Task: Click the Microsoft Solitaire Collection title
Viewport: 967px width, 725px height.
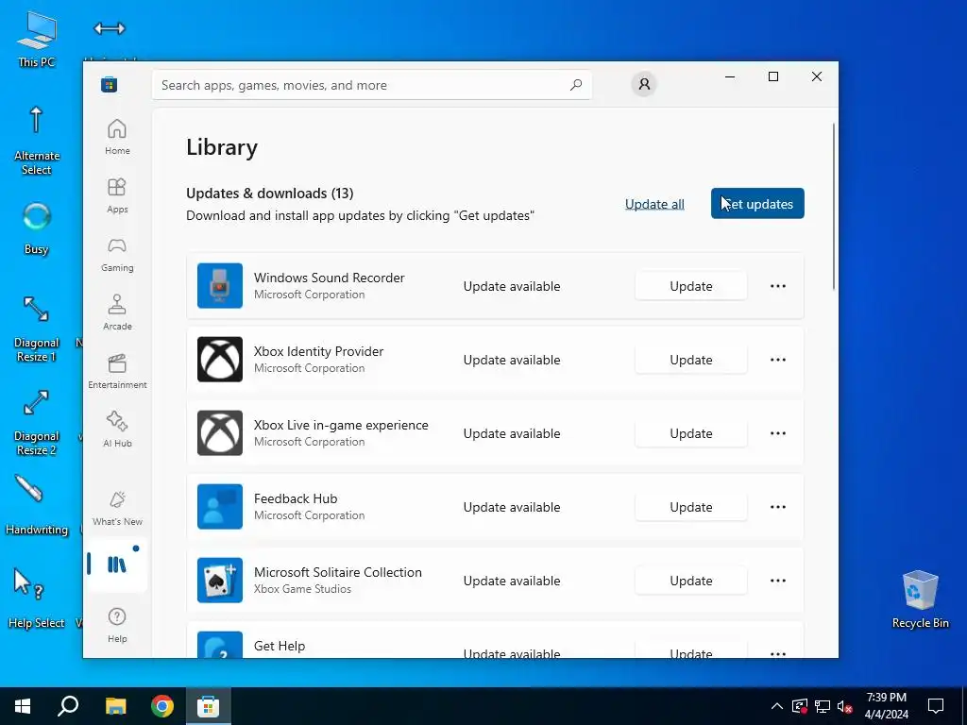Action: [338, 572]
